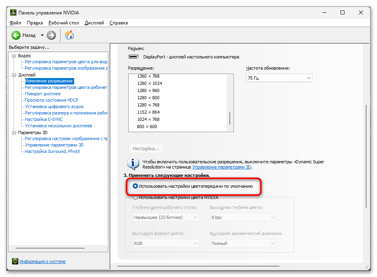Screen dimensions: 377x277
Task: Open the output dynamic range Полный dropdown
Action: pos(243,243)
